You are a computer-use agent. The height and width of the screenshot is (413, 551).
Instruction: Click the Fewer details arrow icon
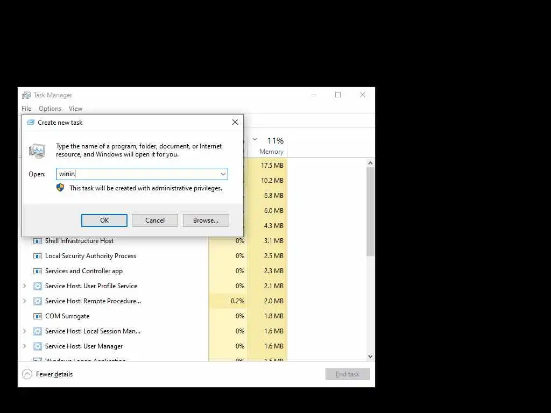coord(27,374)
